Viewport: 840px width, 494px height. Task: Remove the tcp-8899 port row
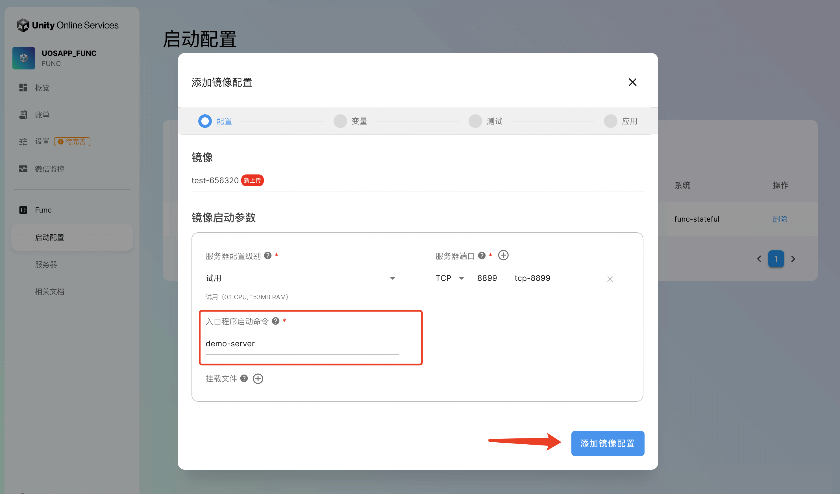point(610,279)
